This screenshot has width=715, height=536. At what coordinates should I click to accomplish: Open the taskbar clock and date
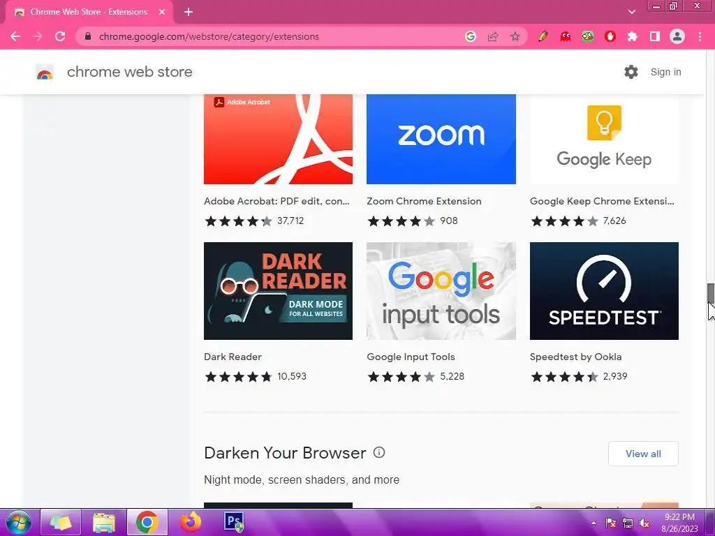[x=679, y=523]
